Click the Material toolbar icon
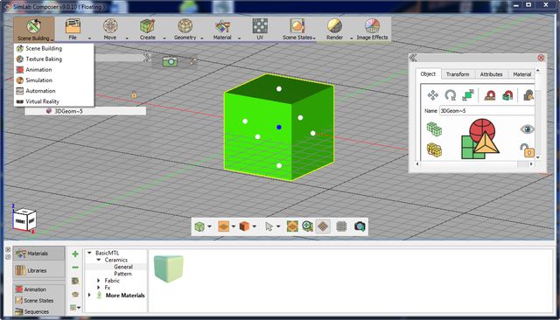The image size is (560, 320). pyautogui.click(x=222, y=26)
